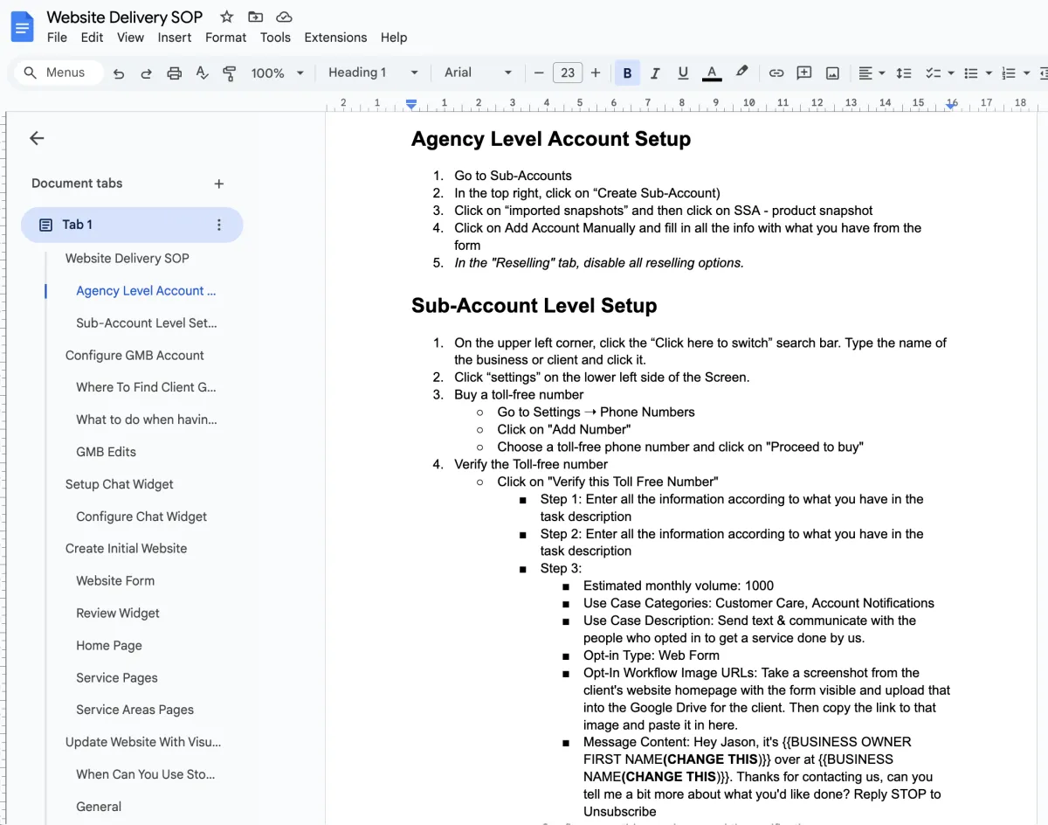Decrease font size with minus button
Image resolution: width=1048 pixels, height=825 pixels.
[x=539, y=73]
